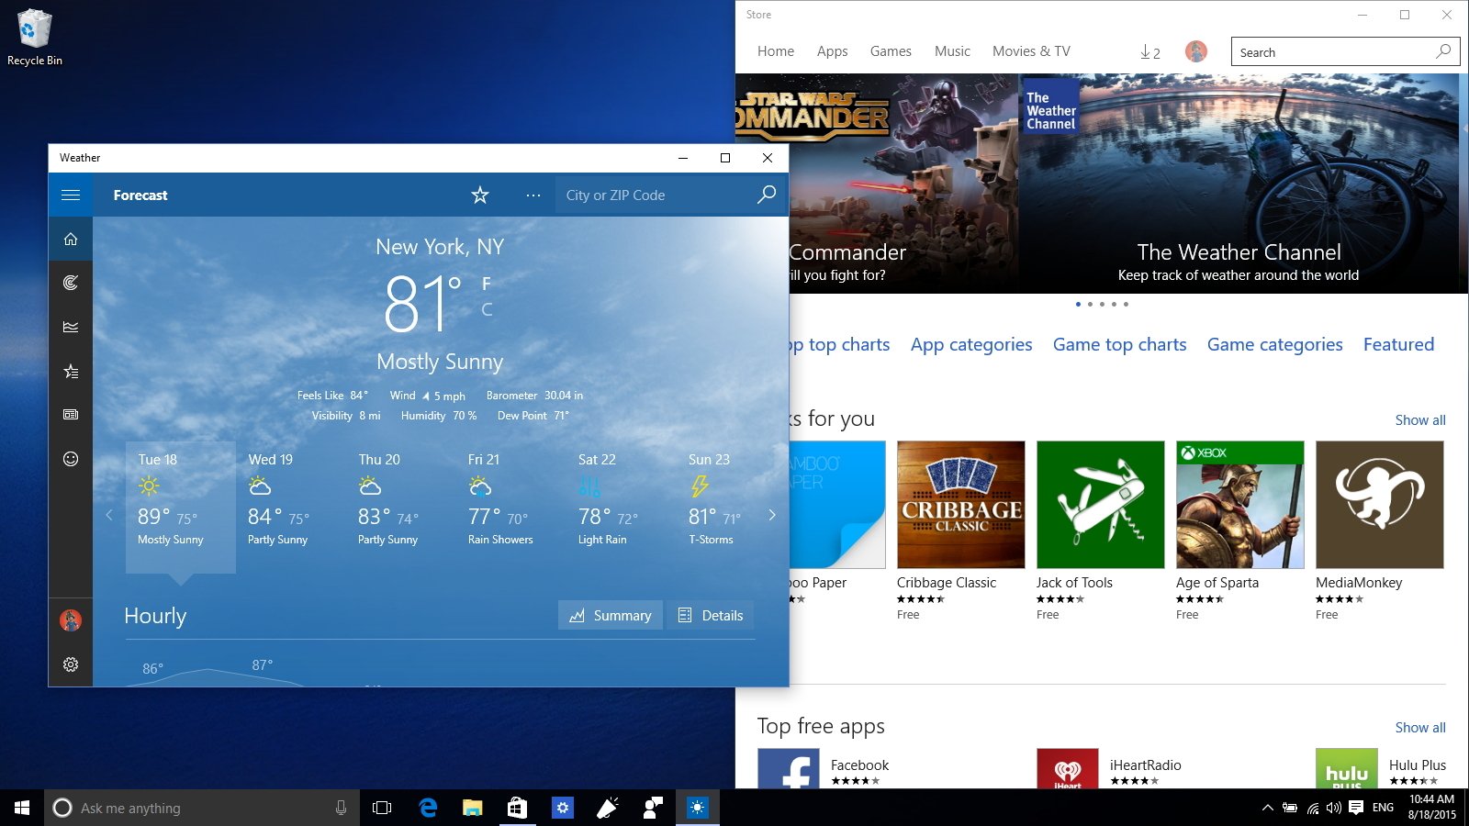Image resolution: width=1469 pixels, height=826 pixels.
Task: Show previous days in the forecast strip
Action: (109, 515)
